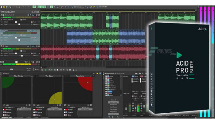This screenshot has height=124, width=215.
Task: Click the Show All button in Mixing Console
Action: pos(113,100)
